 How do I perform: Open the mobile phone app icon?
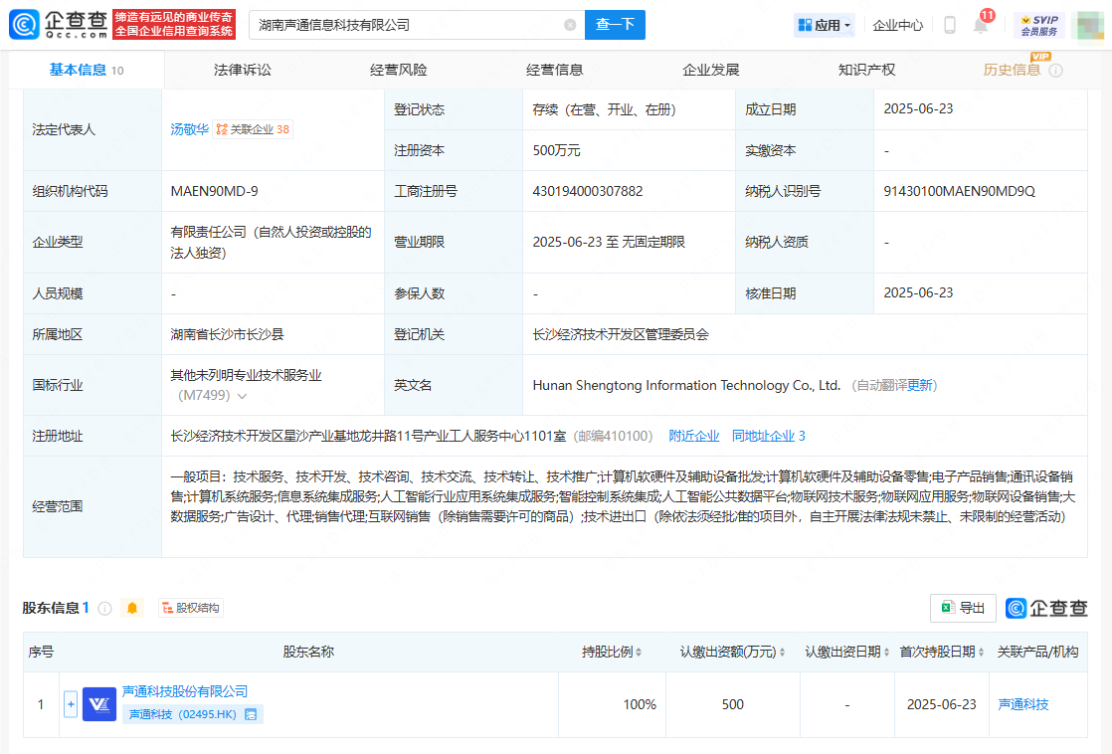(950, 26)
